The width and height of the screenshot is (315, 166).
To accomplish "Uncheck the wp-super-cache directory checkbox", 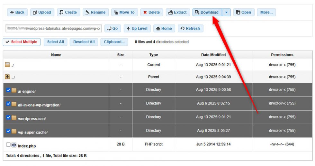I will pyautogui.click(x=8, y=131).
